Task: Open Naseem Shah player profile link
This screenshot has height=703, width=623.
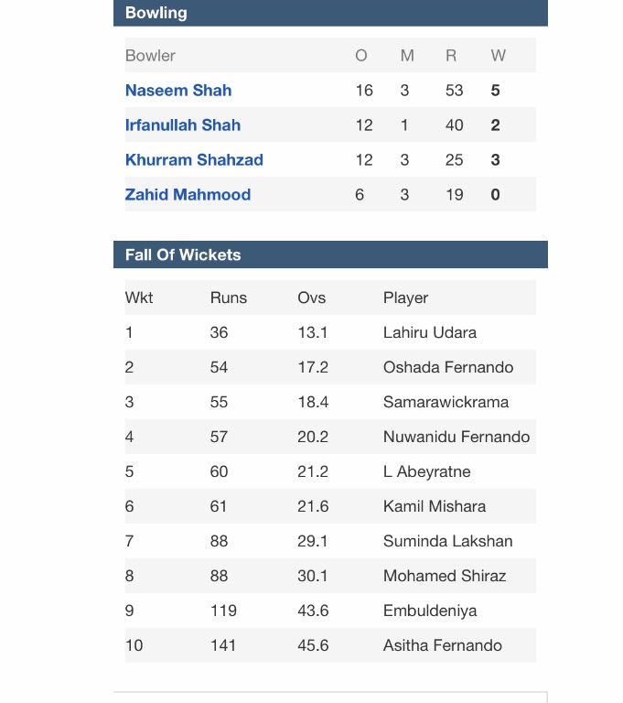Action: pos(178,90)
